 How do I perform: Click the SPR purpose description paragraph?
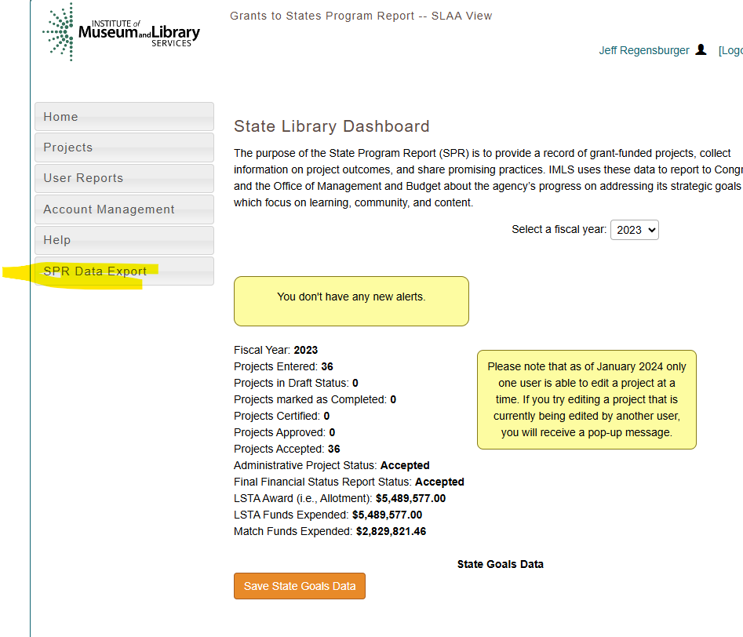(488, 178)
